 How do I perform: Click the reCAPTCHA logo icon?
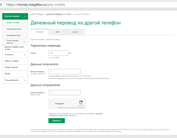pos(81,102)
